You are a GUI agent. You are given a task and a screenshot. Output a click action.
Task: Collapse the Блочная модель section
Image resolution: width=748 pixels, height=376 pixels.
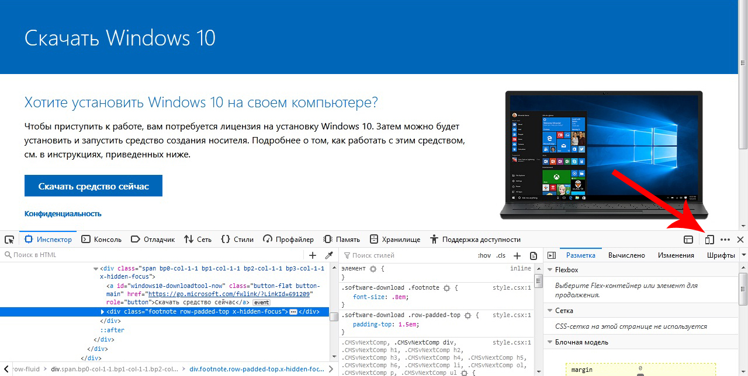(x=549, y=342)
